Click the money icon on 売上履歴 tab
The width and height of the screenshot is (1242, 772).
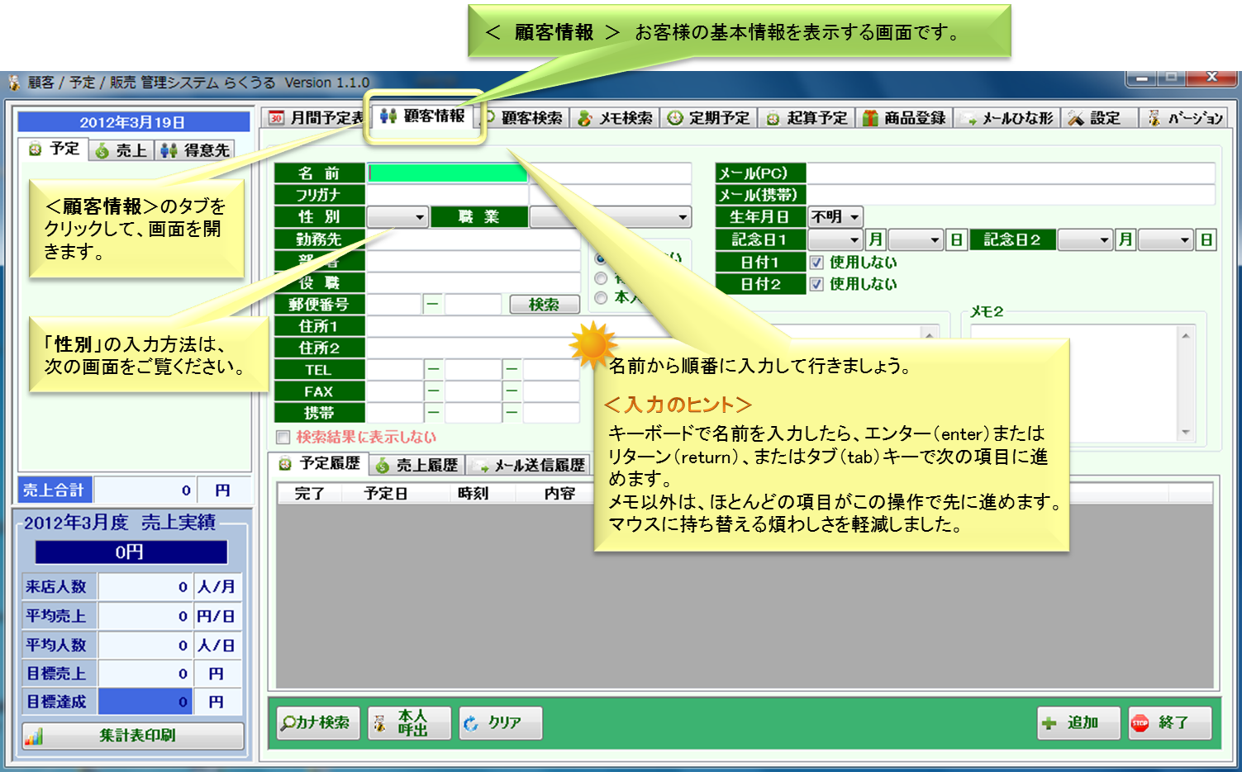click(383, 466)
